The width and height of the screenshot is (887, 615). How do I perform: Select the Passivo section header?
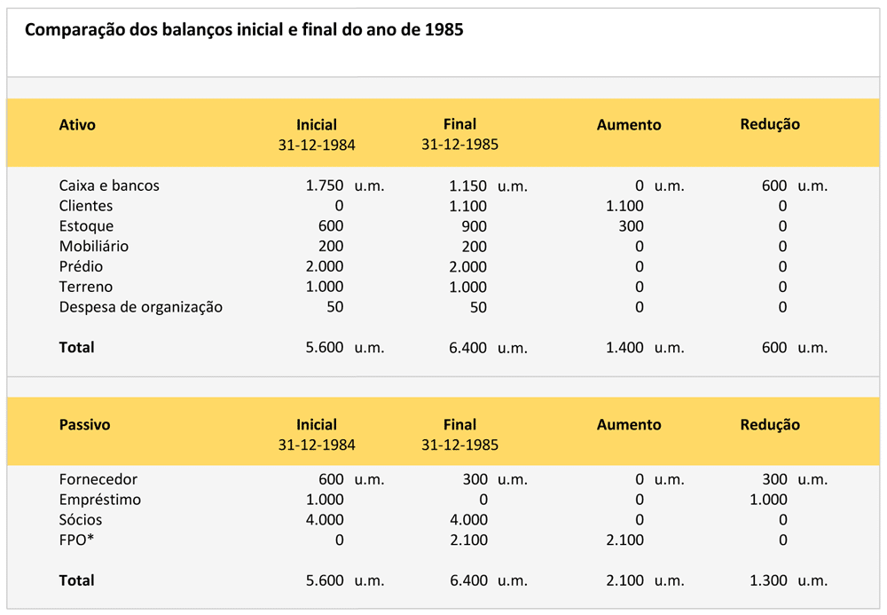(x=84, y=425)
